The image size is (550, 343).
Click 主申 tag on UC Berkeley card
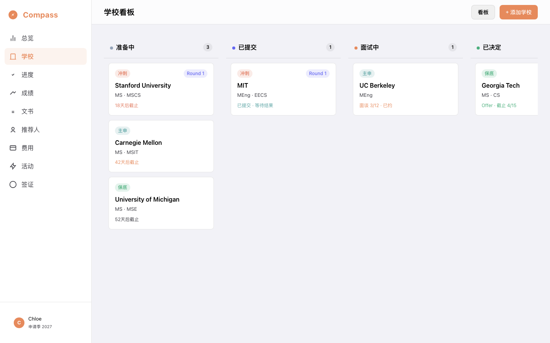367,74
